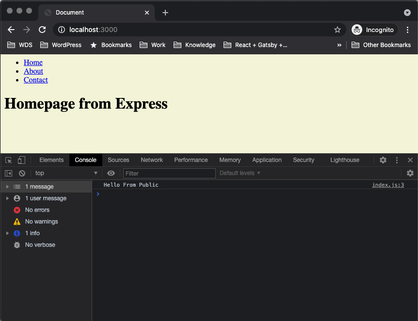Open index.js:3 source link
Image resolution: width=418 pixels, height=321 pixels.
(388, 185)
